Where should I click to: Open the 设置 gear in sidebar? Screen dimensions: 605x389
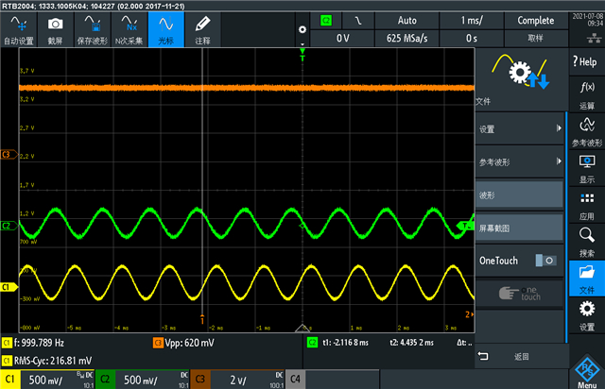coord(586,315)
